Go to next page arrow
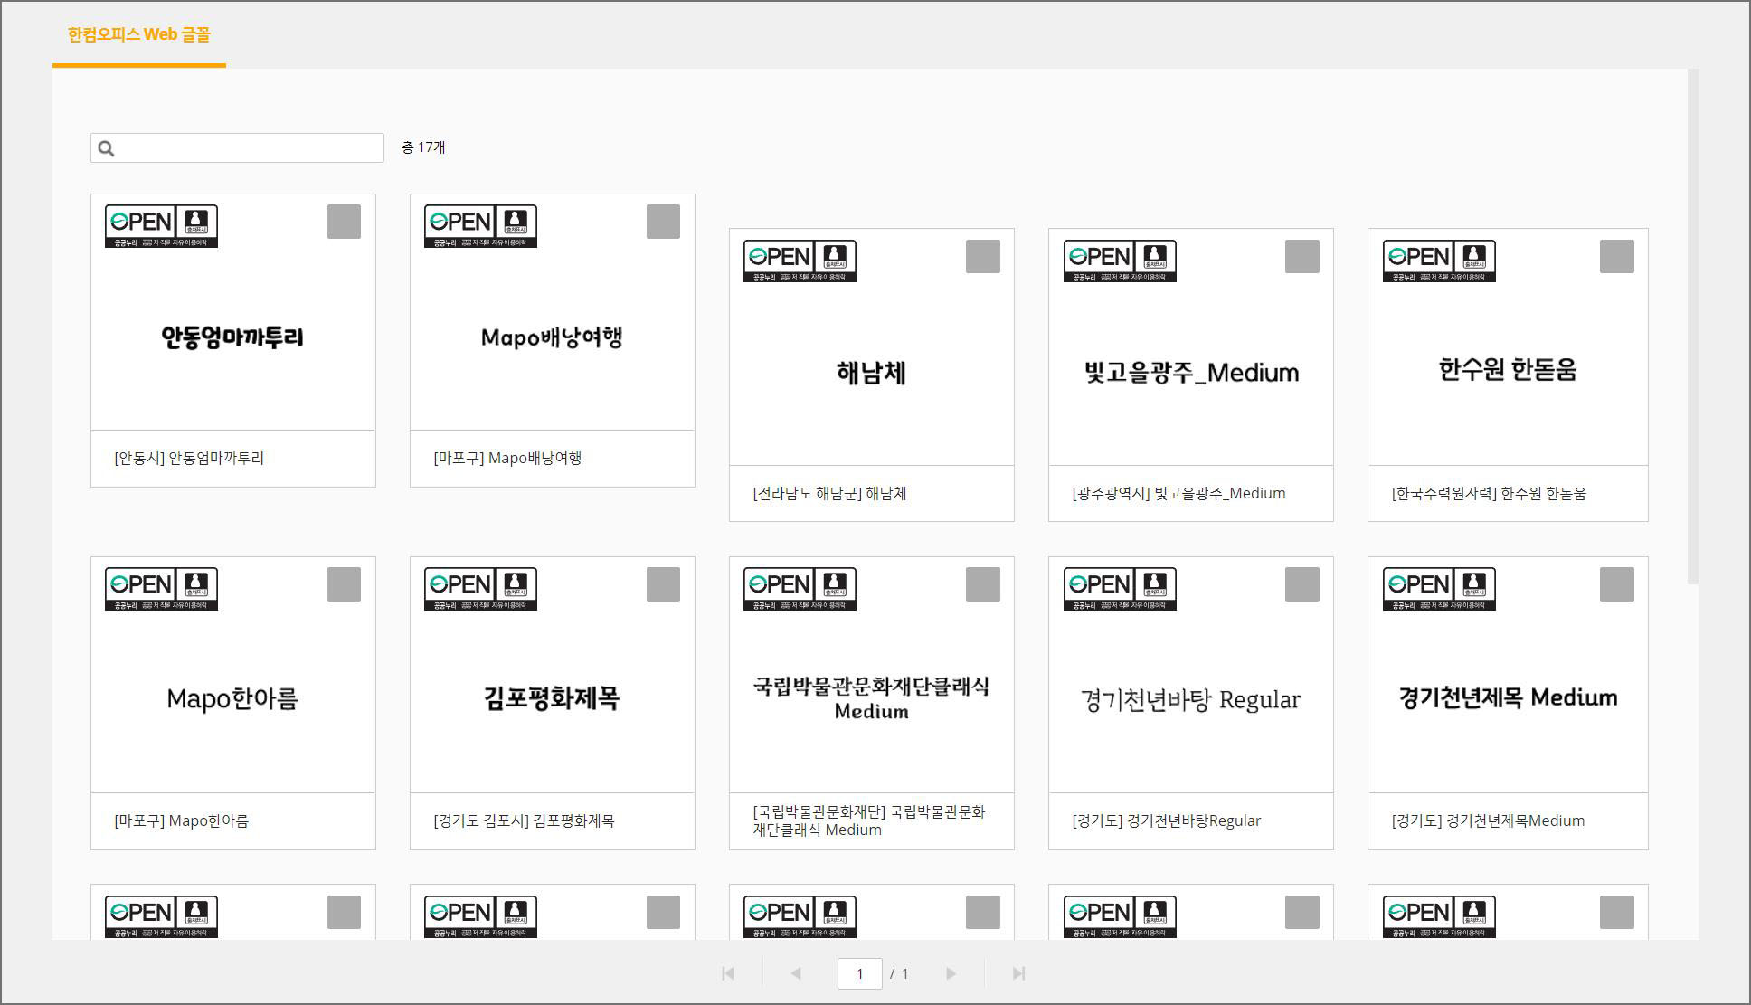This screenshot has height=1005, width=1751. tap(951, 973)
